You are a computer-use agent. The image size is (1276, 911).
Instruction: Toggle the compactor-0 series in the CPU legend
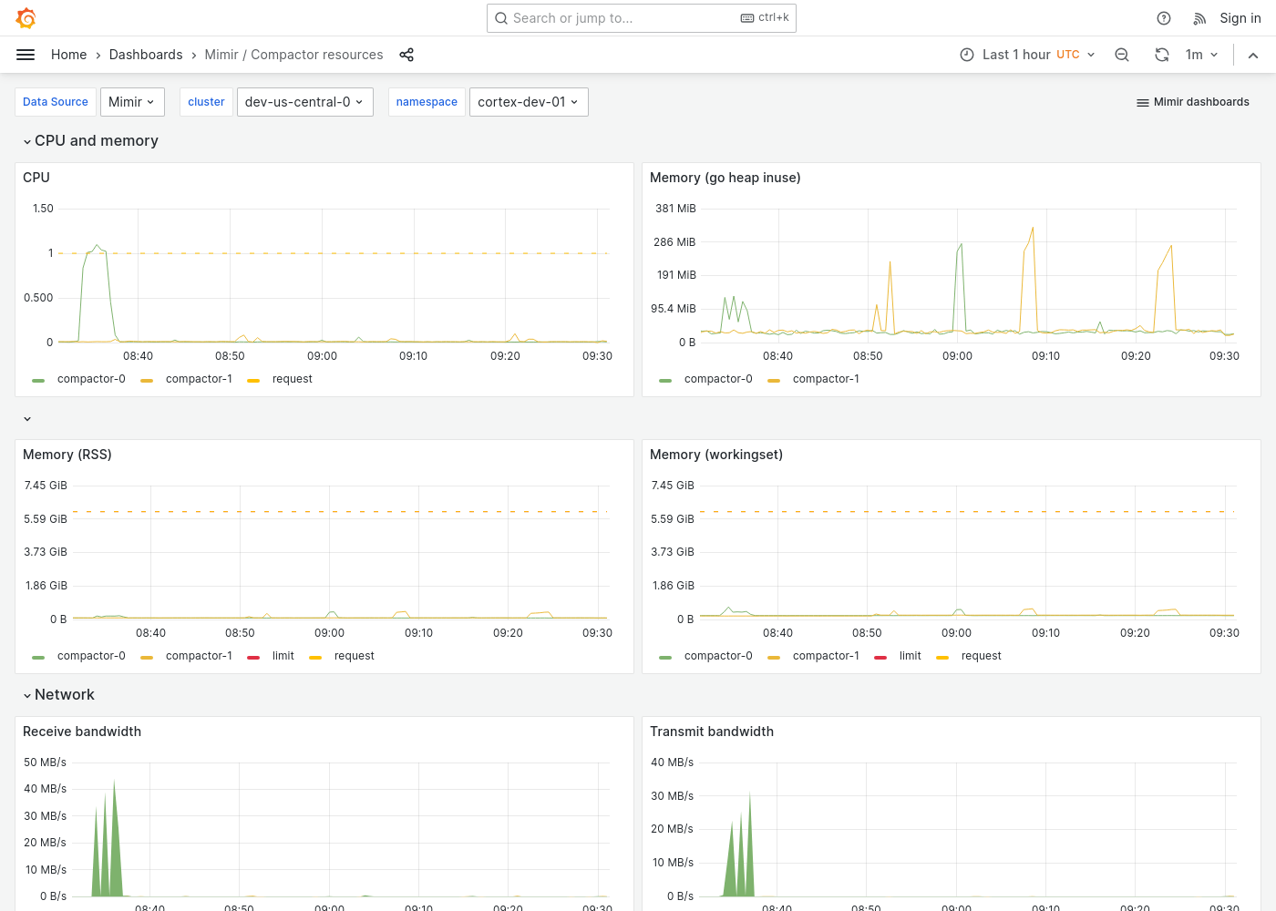[91, 378]
